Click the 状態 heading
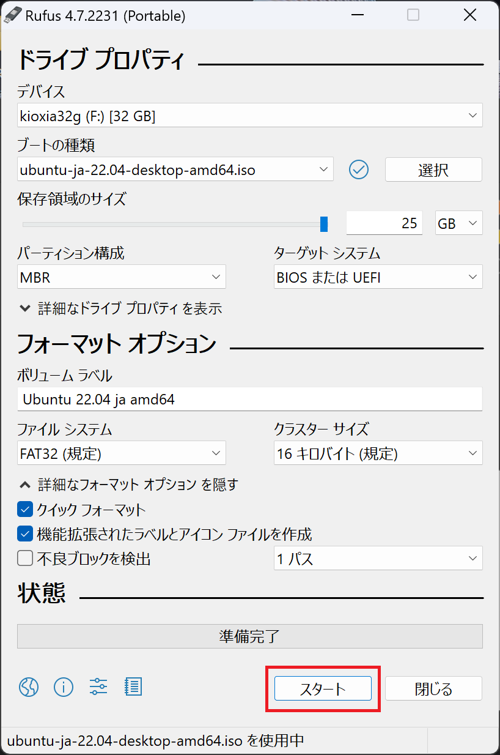Viewport: 500px width, 755px height. point(42,593)
